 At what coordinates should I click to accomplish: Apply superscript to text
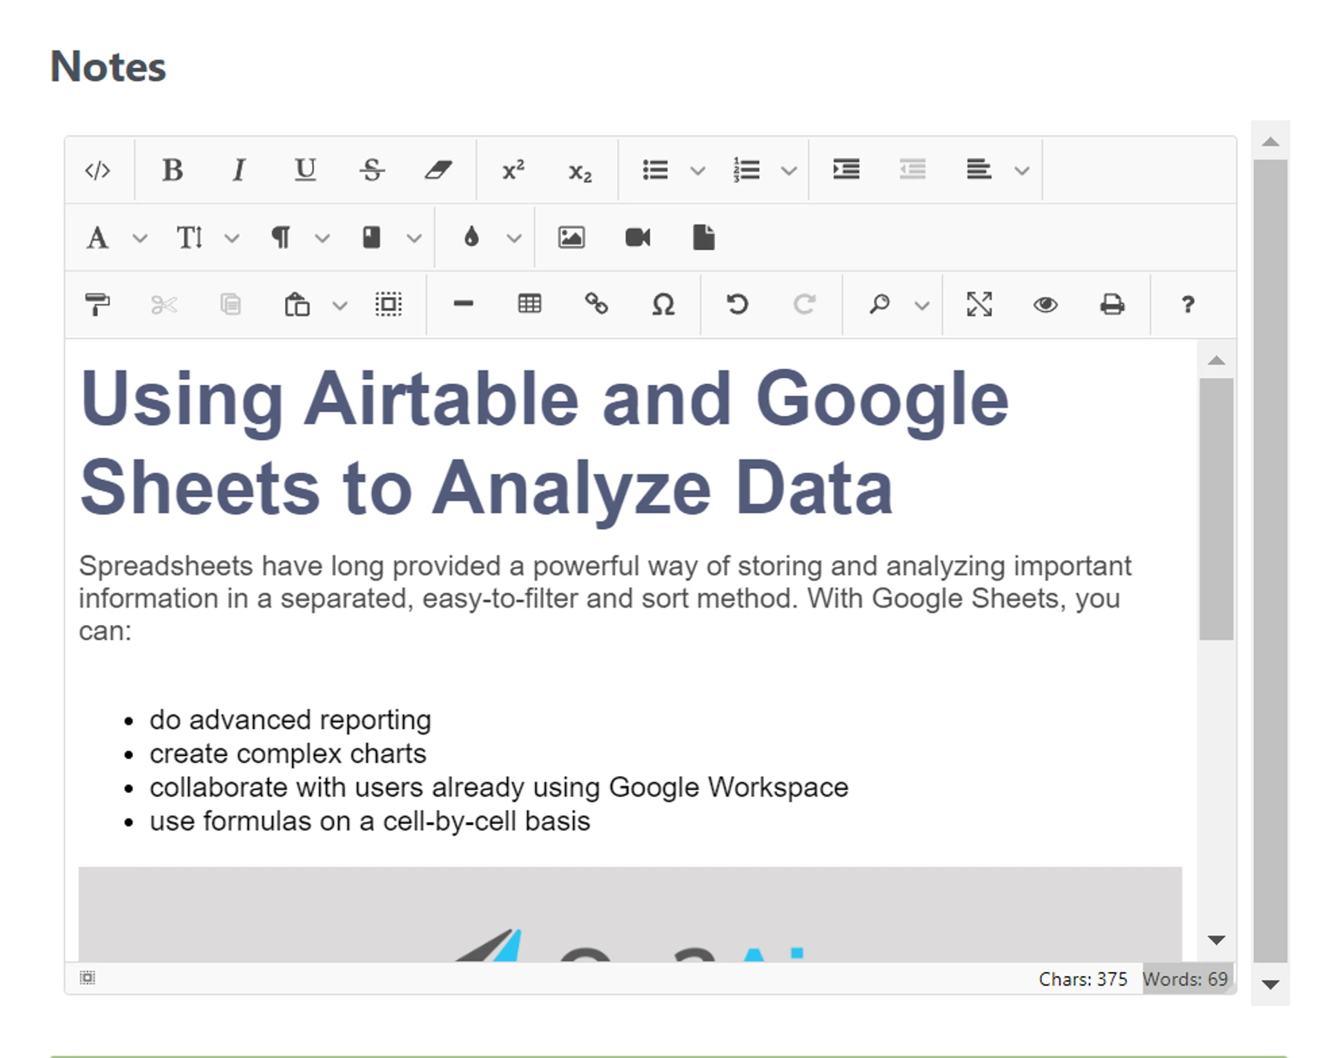[513, 170]
